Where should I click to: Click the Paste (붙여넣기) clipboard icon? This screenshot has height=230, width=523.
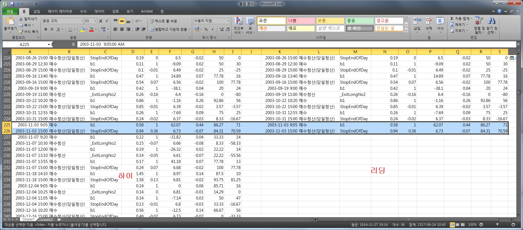pos(10,21)
